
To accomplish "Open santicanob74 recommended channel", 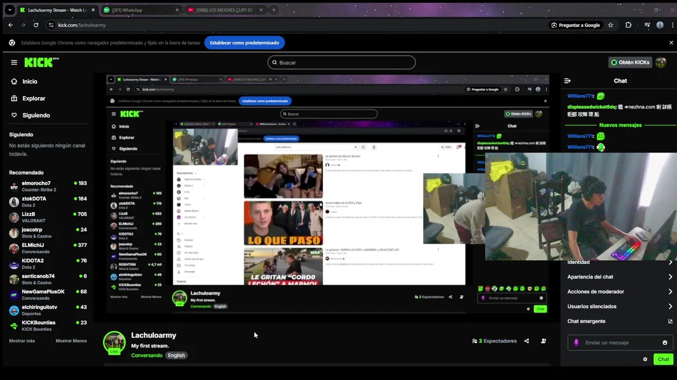I will click(x=48, y=279).
